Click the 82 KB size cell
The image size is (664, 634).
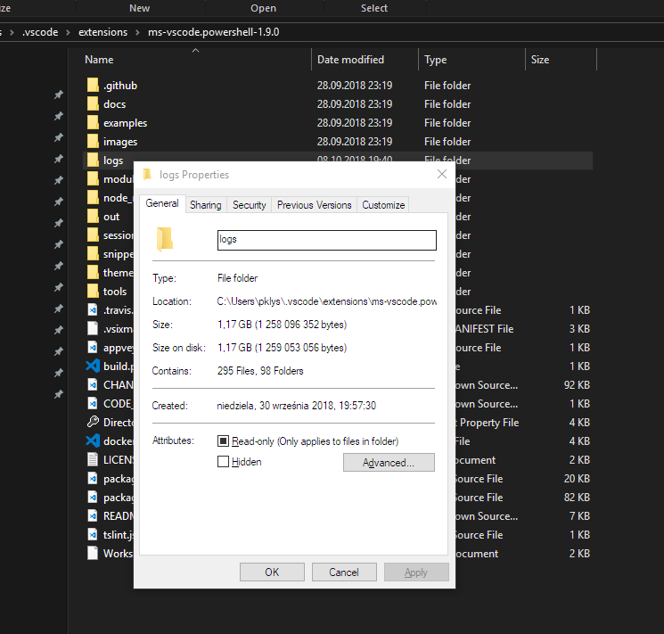pyautogui.click(x=577, y=497)
